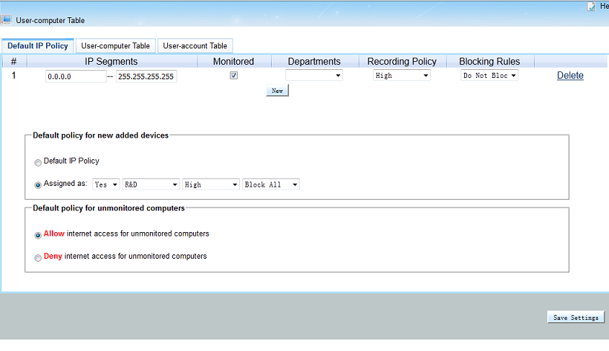Click the Departments column header
Image resolution: width=609 pixels, height=351 pixels.
(314, 61)
